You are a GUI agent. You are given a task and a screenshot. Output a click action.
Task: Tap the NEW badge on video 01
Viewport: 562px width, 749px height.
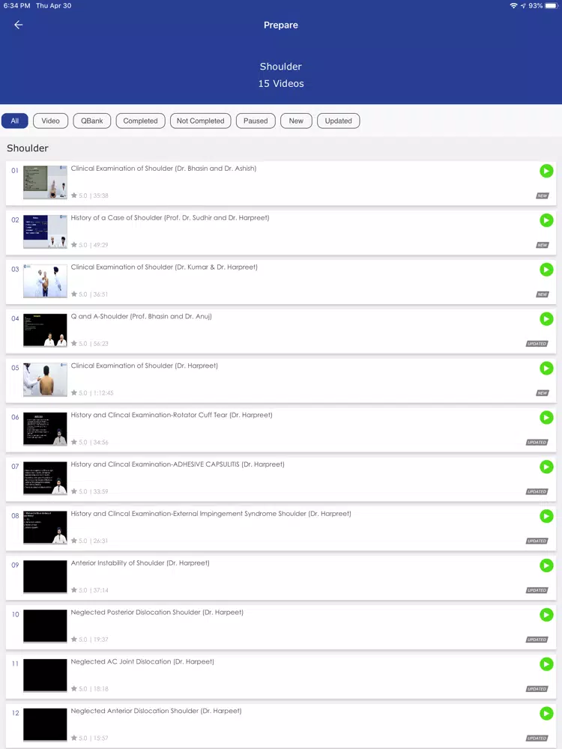click(543, 195)
